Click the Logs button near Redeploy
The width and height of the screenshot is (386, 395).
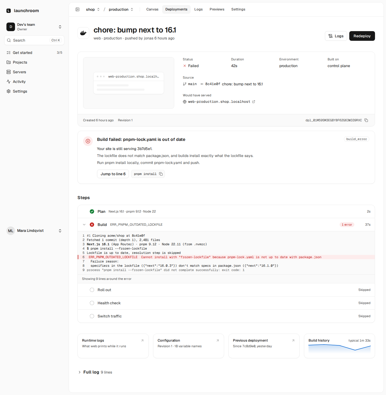[x=336, y=36]
